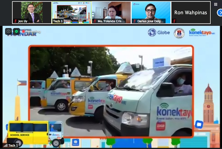This screenshot has height=149, width=222.
Task: Click the signal strength icon beside Tech 1
Action: tap(5, 145)
